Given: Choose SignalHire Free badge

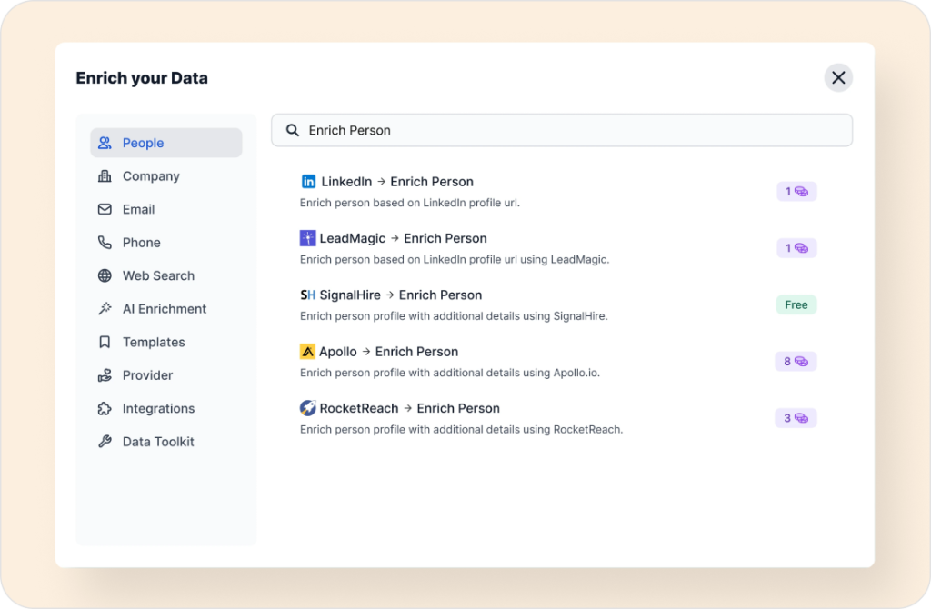Looking at the screenshot, I should tap(796, 304).
